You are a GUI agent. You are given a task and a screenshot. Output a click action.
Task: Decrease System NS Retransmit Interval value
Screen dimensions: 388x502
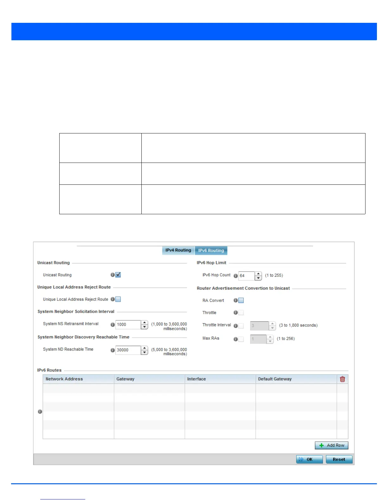coord(145,327)
